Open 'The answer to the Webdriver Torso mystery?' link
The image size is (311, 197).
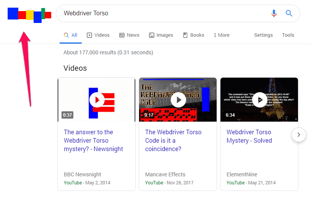click(x=94, y=140)
